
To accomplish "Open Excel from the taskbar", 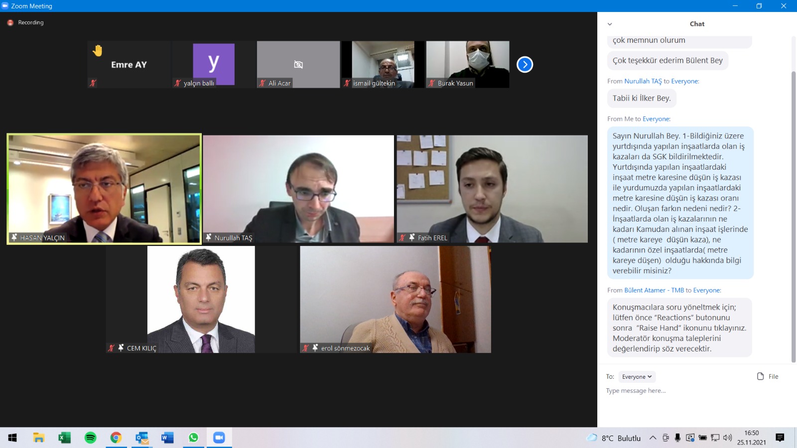I will pos(64,438).
